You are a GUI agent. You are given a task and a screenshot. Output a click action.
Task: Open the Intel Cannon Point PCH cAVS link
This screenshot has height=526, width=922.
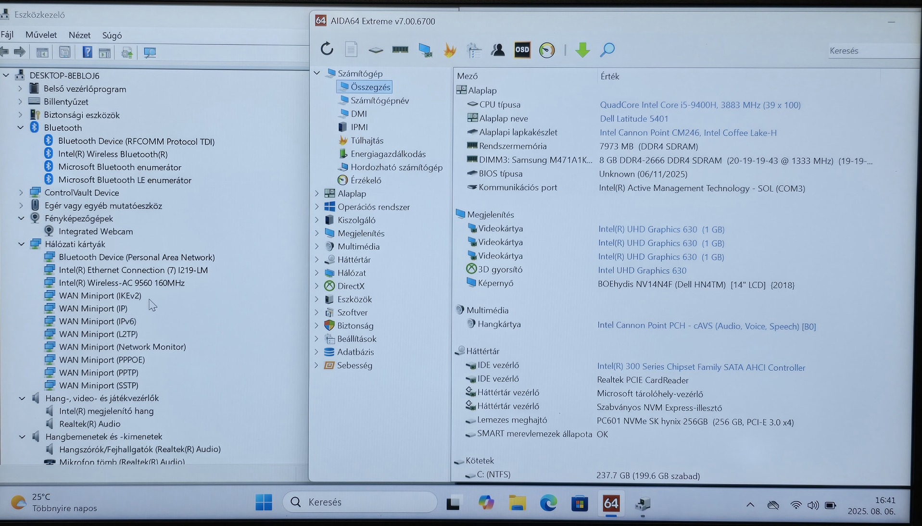[707, 326]
